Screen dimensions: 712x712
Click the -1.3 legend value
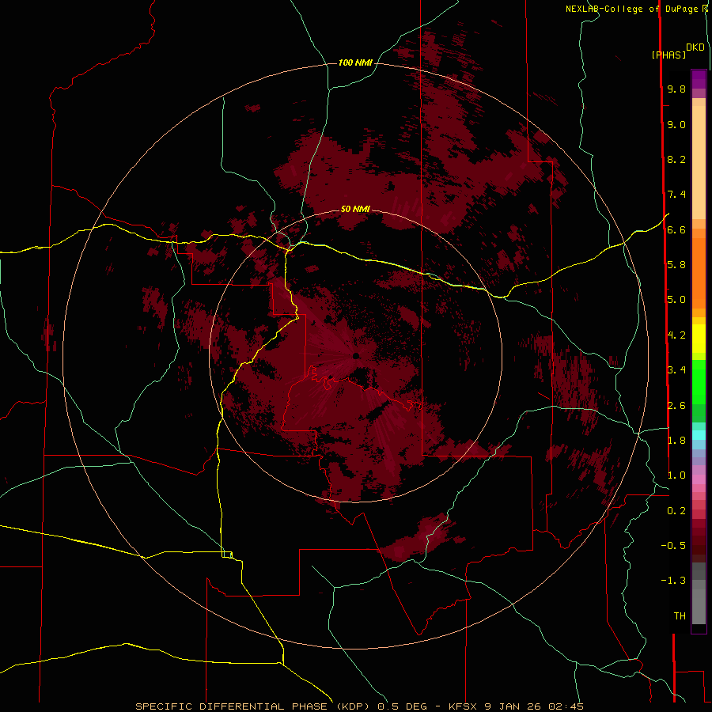tap(673, 581)
